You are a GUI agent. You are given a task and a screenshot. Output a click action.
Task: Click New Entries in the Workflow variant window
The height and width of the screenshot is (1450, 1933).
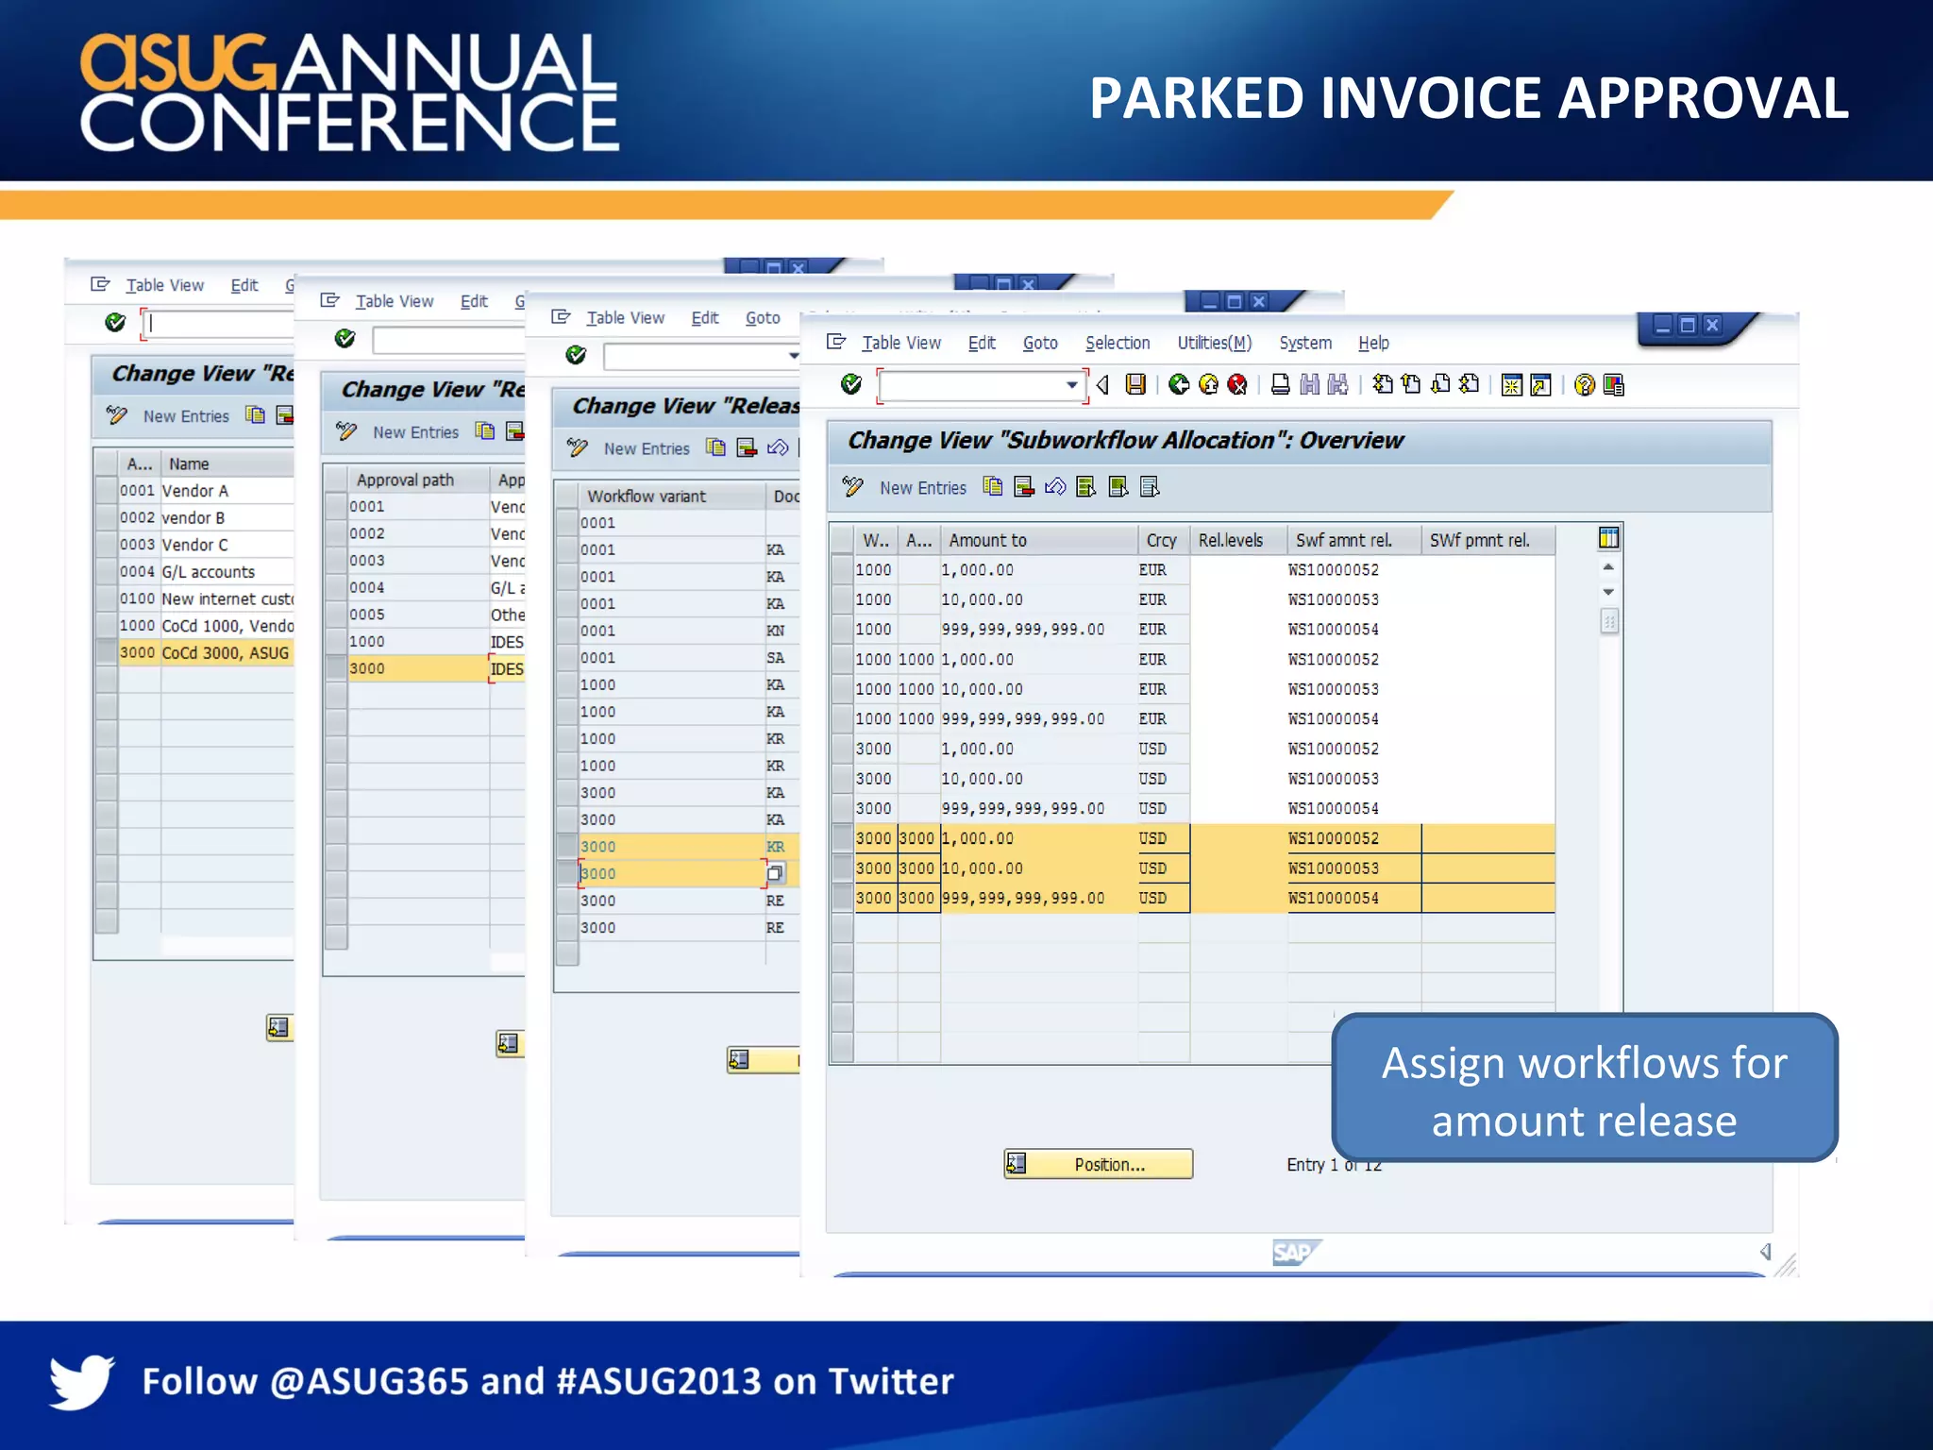coord(647,448)
